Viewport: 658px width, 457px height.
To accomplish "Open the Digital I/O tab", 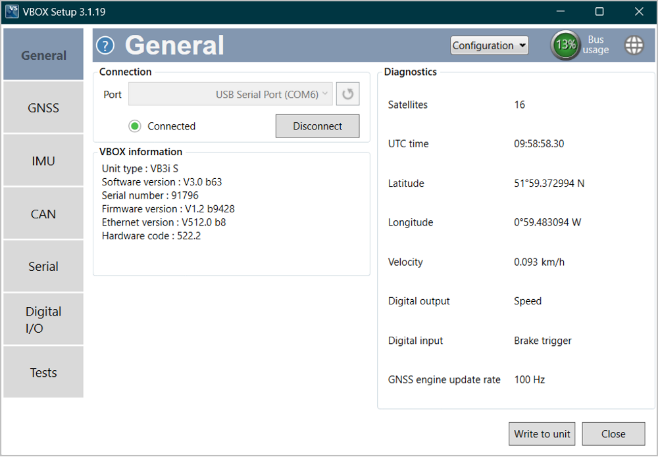I will click(43, 319).
